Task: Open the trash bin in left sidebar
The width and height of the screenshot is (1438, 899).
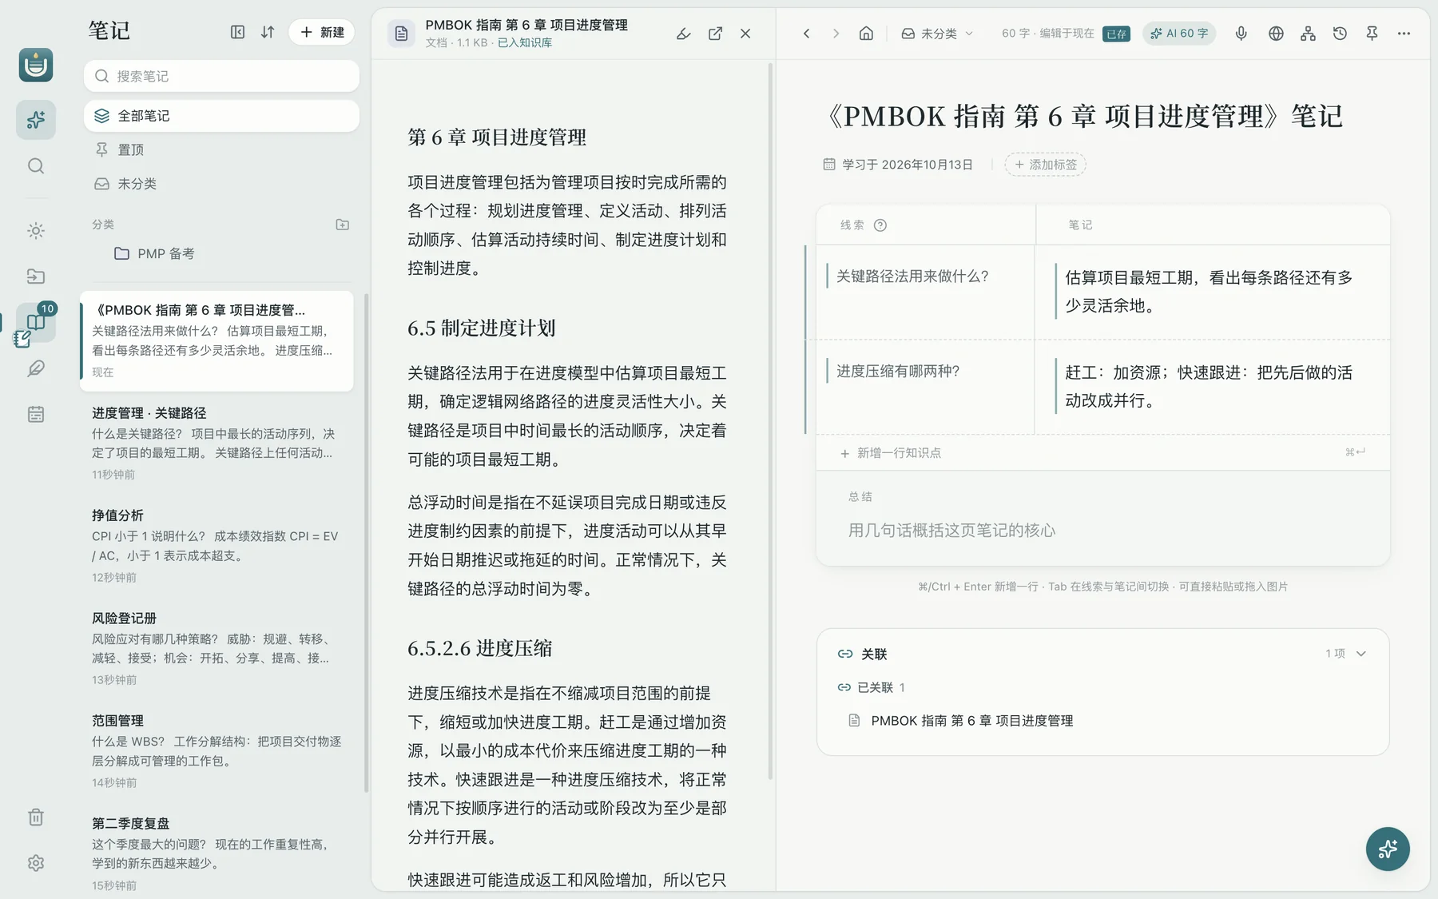Action: tap(36, 817)
